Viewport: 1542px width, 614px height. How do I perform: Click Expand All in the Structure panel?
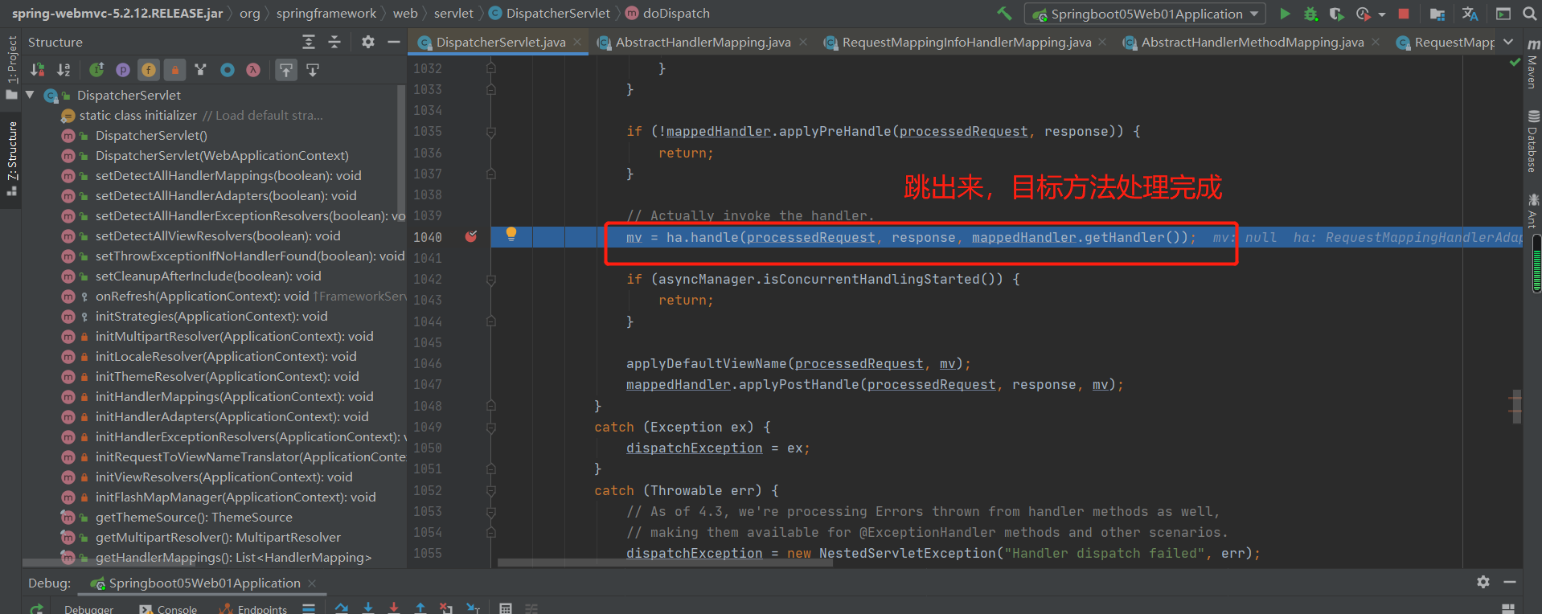pos(309,42)
